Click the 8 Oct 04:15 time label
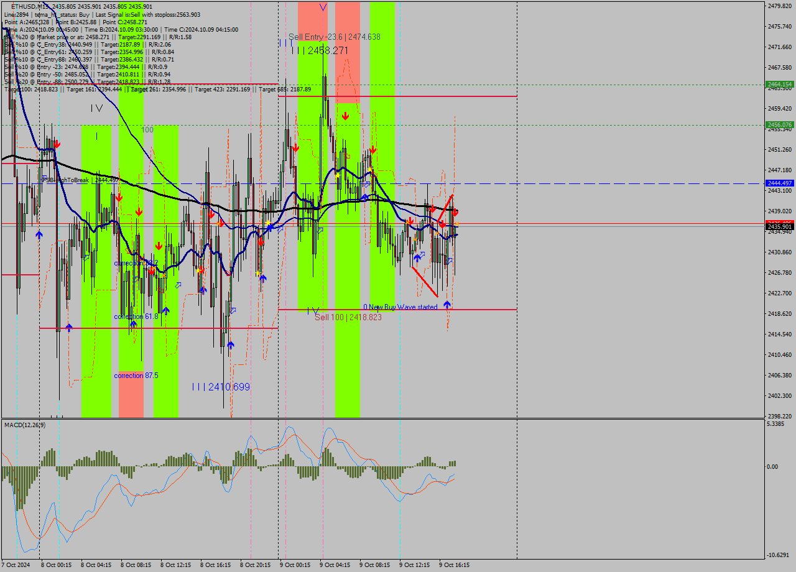The image size is (796, 572). point(96,565)
